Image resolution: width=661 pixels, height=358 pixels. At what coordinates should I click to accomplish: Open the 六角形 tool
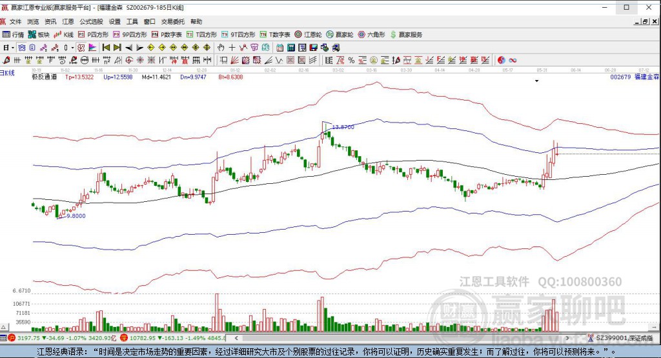[x=371, y=35]
